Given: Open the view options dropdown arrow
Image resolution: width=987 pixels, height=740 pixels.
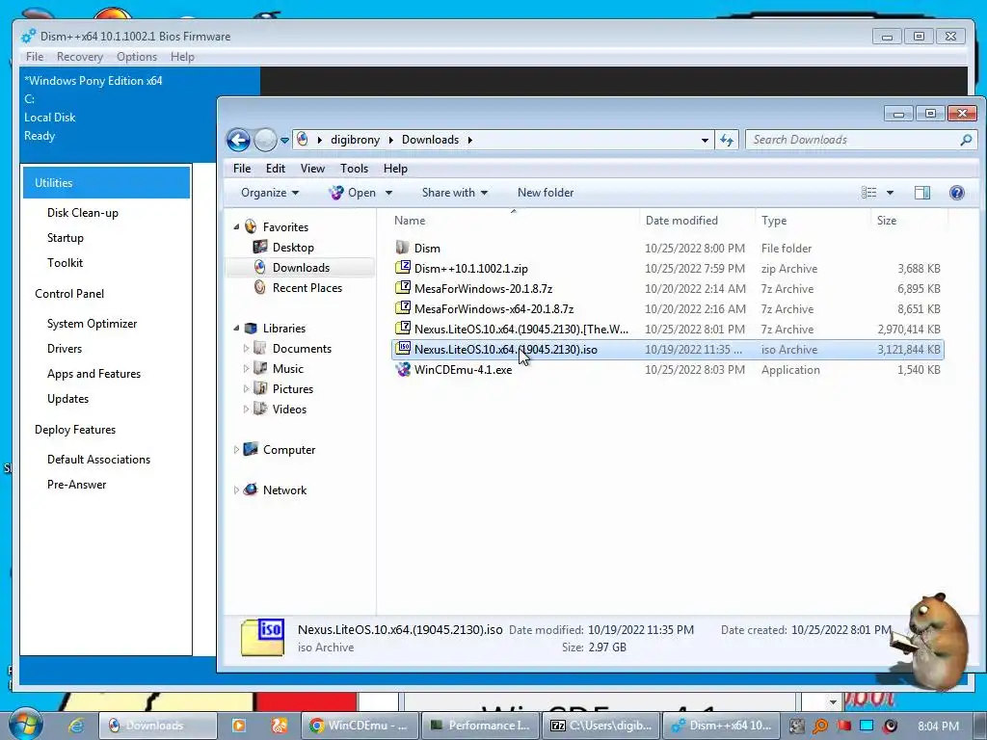Looking at the screenshot, I should tap(890, 193).
